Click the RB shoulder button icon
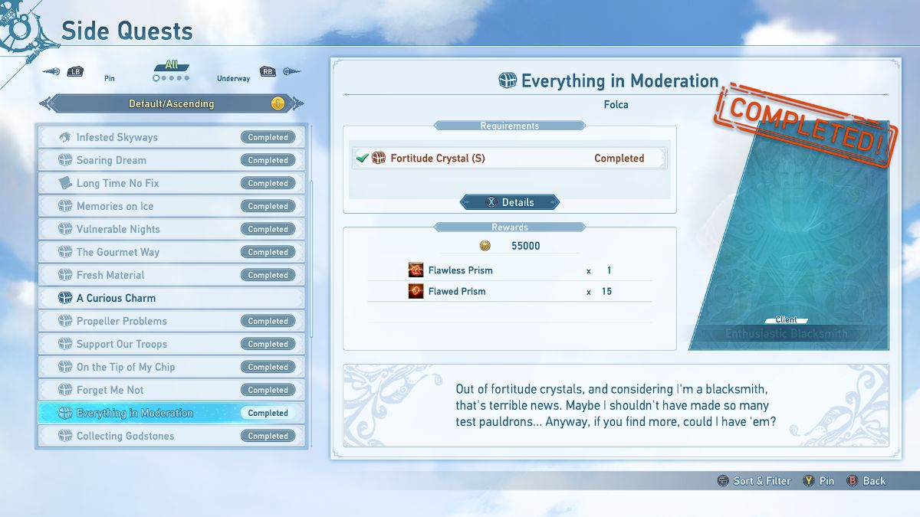920x517 pixels. 268,72
